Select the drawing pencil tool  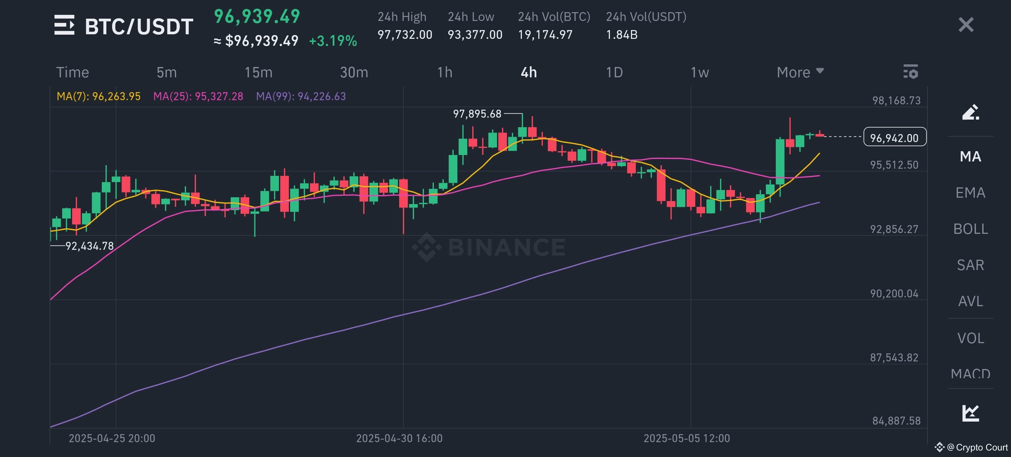point(970,112)
